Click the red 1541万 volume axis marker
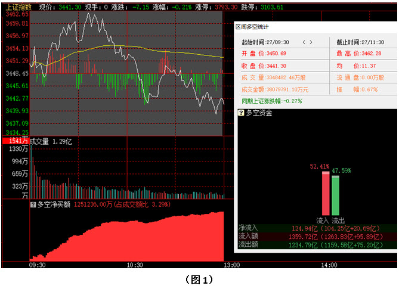The height and width of the screenshot is (292, 399). click(16, 141)
